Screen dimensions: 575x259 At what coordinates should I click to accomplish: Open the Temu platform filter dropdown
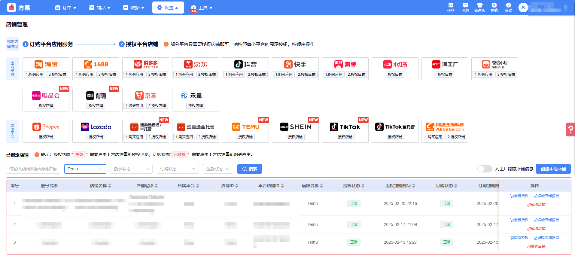click(85, 169)
